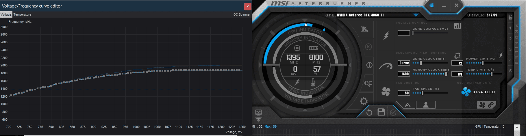Minimize the MSI Afterburner window

444,6
